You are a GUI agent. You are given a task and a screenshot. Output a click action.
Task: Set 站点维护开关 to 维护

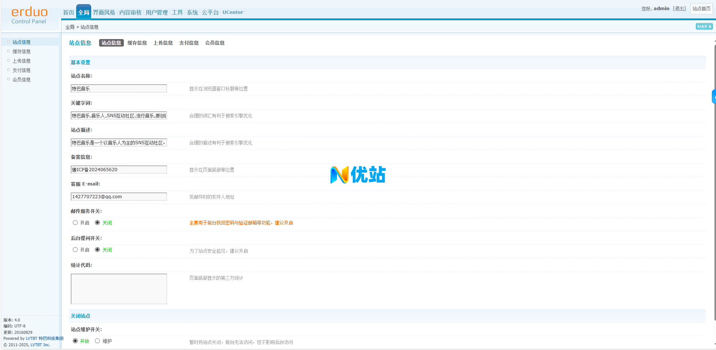pos(98,341)
